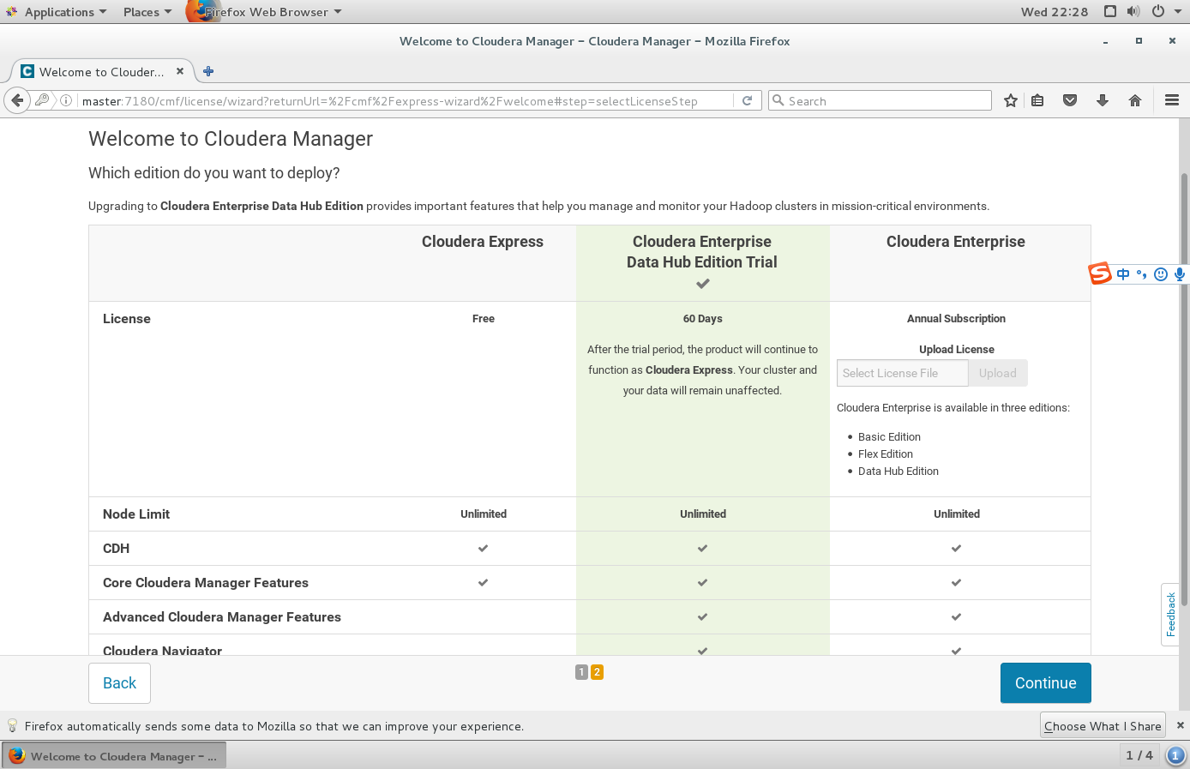Click the lightbulb icon in notification bar
The height and width of the screenshot is (769, 1190).
[x=12, y=725]
